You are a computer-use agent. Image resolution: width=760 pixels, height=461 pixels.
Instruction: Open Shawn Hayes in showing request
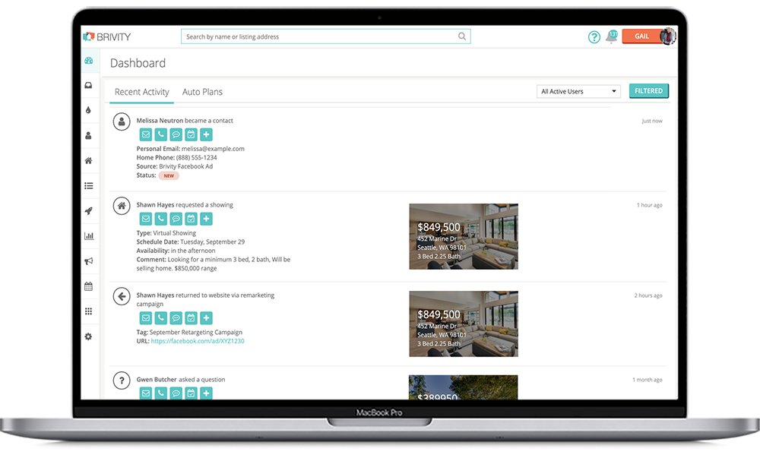(155, 205)
